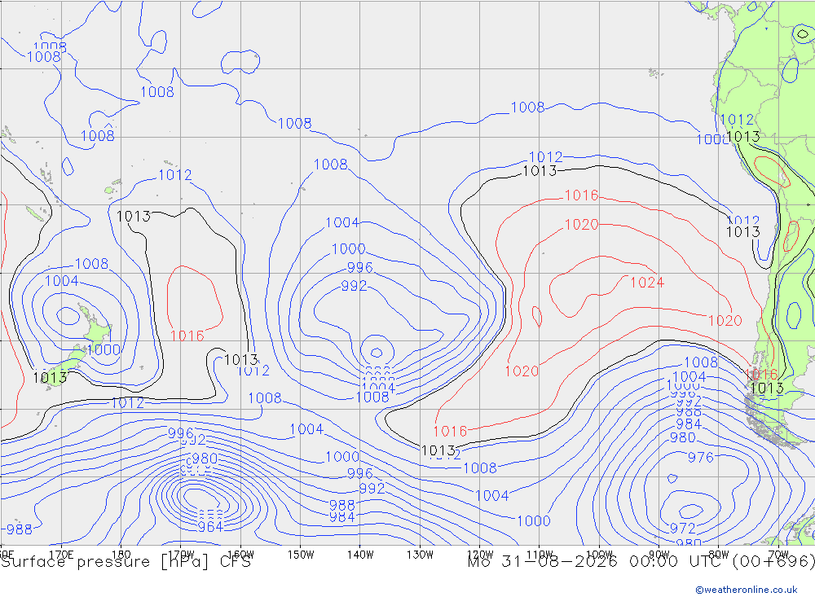815x597 pixels.
Task: Click the 130W longitude label
Action: [x=420, y=555]
